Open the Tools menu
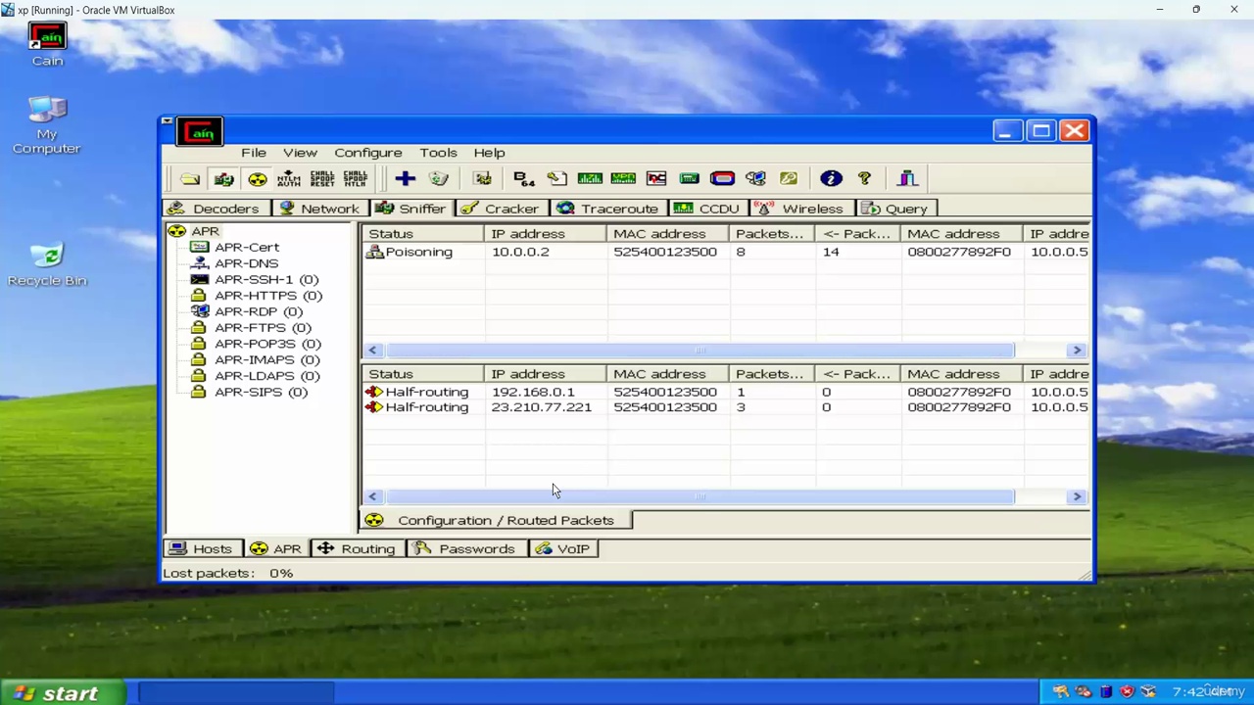Screen dimensions: 1254x705 pos(438,153)
